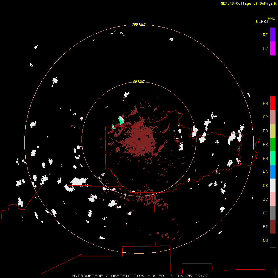Click the 100 NMI range ring label

coord(139,24)
